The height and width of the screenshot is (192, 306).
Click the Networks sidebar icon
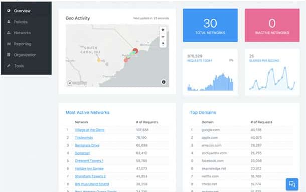[x=9, y=33]
